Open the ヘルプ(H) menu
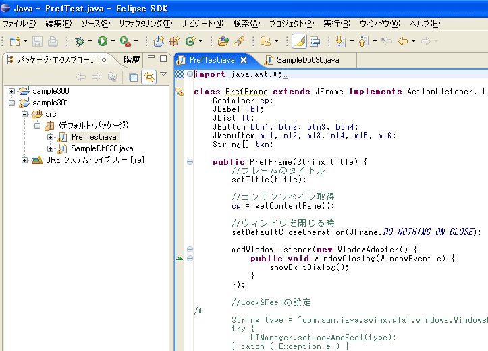Image resolution: width=488 pixels, height=351 pixels. click(x=425, y=24)
